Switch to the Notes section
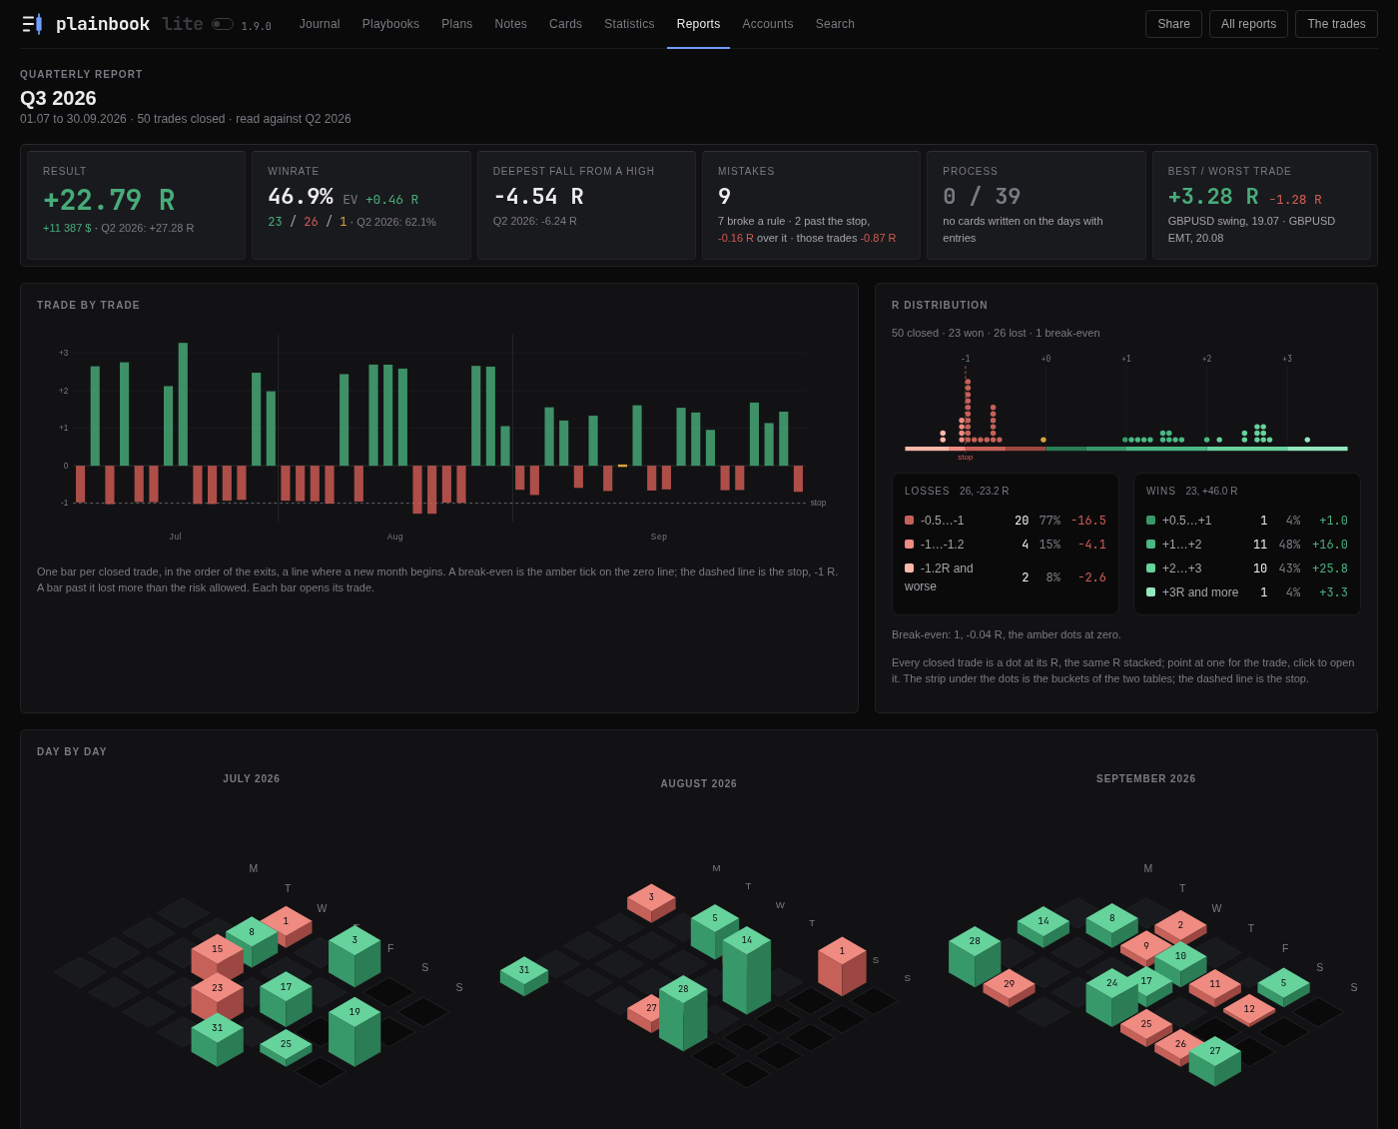This screenshot has height=1129, width=1398. click(x=511, y=24)
